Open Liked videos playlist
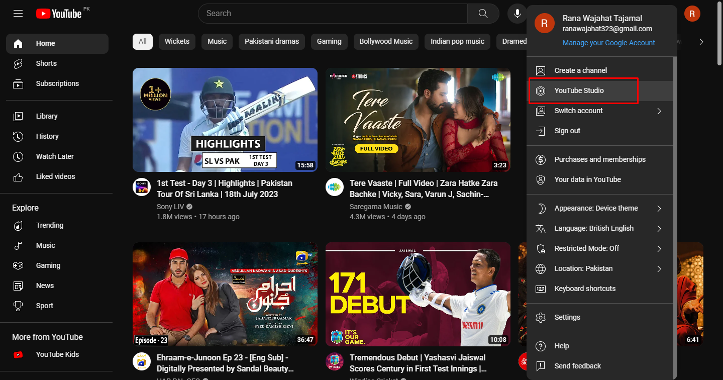The width and height of the screenshot is (723, 380). [57, 177]
